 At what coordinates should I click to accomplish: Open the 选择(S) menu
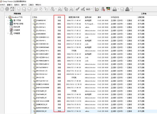17,5
